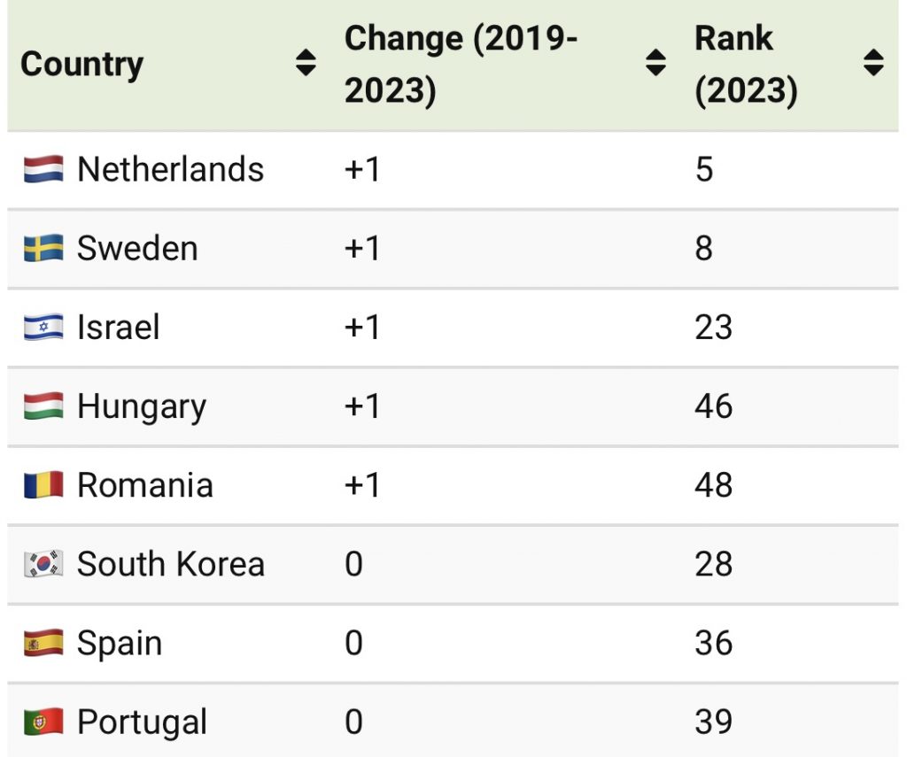This screenshot has width=907, height=757.
Task: Sort by Change (2019-2023) arrows
Action: click(x=655, y=63)
